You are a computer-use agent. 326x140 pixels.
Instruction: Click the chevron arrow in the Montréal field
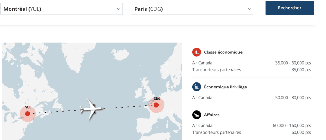(x=119, y=9)
